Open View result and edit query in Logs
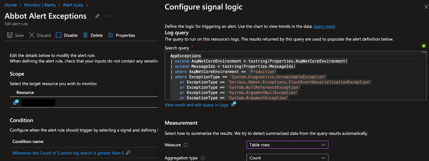This screenshot has width=429, height=161. [x=197, y=105]
